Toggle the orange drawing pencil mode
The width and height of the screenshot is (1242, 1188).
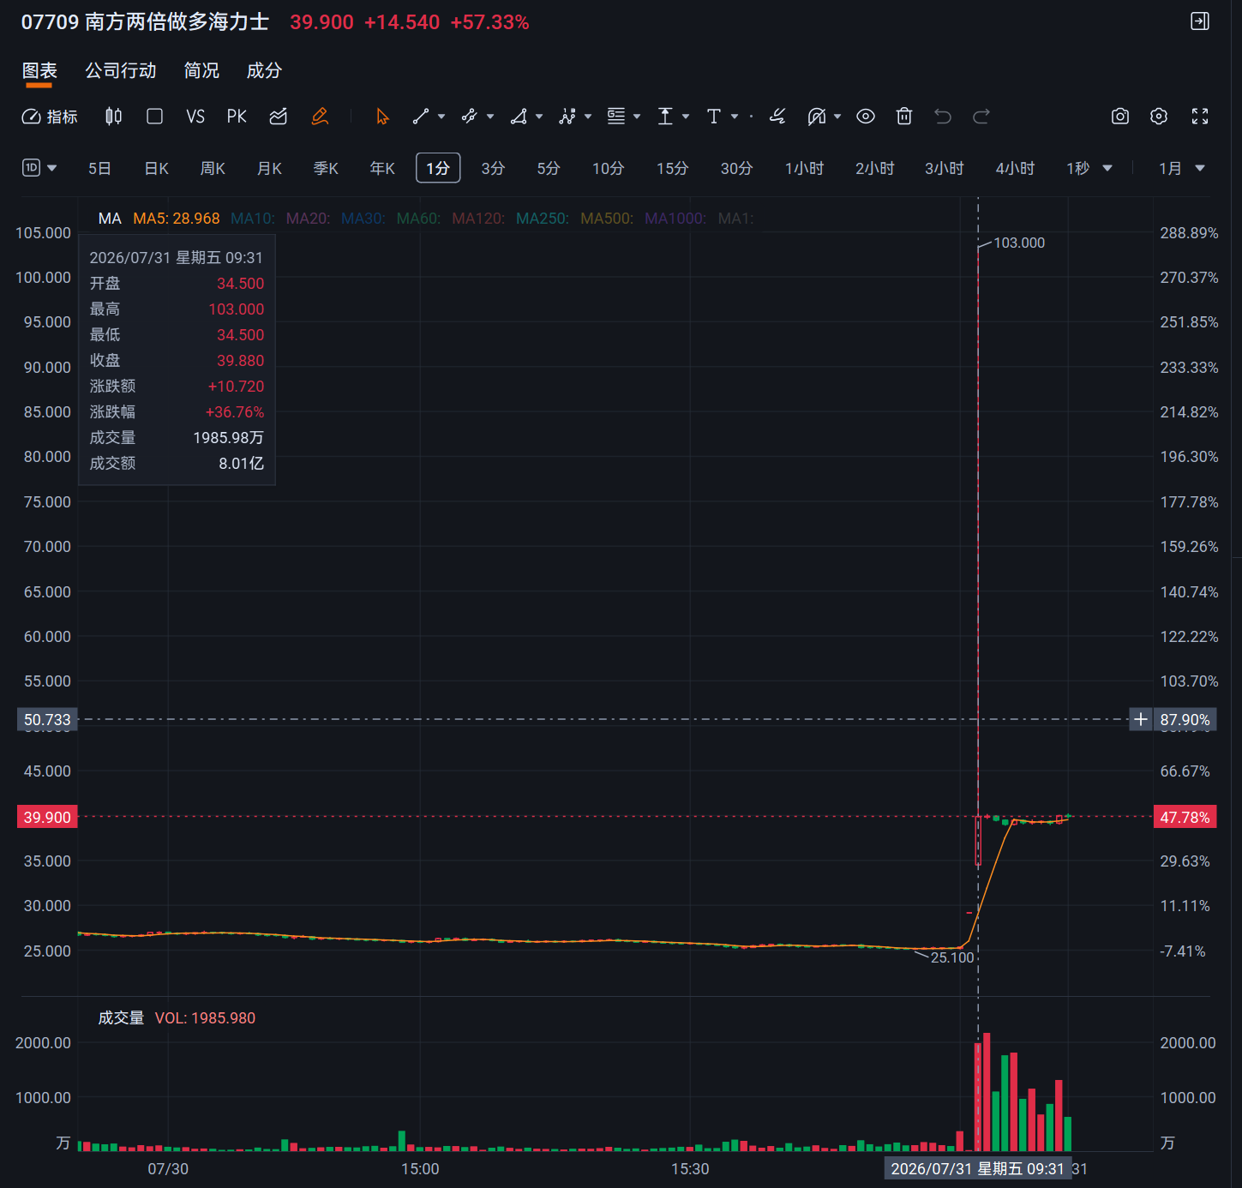[x=320, y=117]
